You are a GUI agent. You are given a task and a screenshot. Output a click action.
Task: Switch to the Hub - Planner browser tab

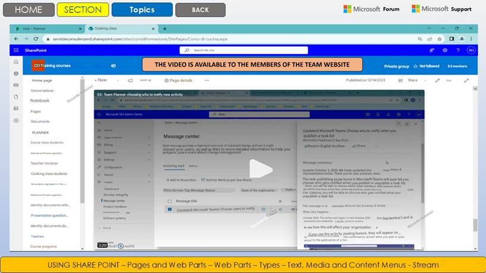(x=45, y=28)
